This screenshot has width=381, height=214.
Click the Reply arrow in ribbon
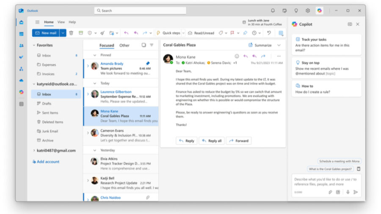(x=126, y=33)
